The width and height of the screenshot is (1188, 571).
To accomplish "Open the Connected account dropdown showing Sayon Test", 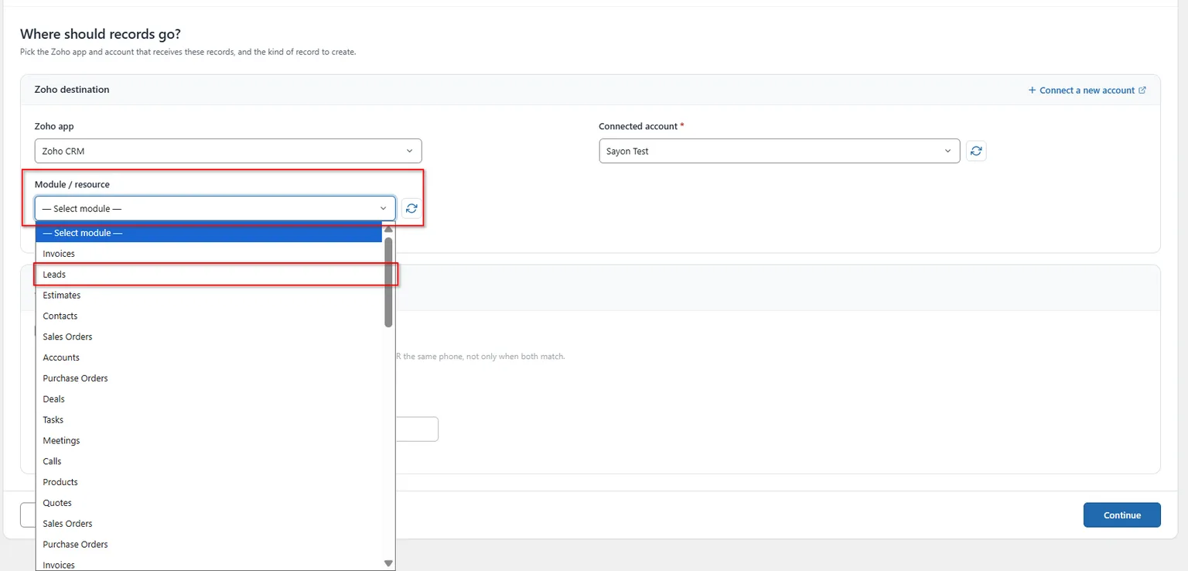I will (780, 151).
